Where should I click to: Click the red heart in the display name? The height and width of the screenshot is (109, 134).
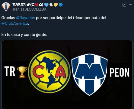[x=37, y=5]
